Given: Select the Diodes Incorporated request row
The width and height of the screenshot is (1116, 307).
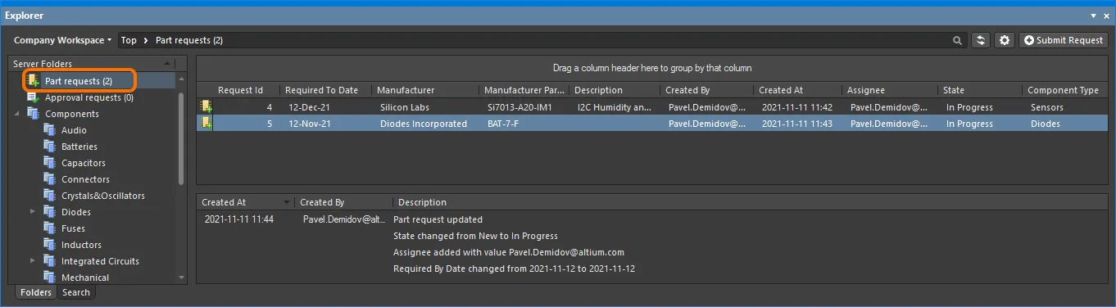Looking at the screenshot, I should [652, 124].
